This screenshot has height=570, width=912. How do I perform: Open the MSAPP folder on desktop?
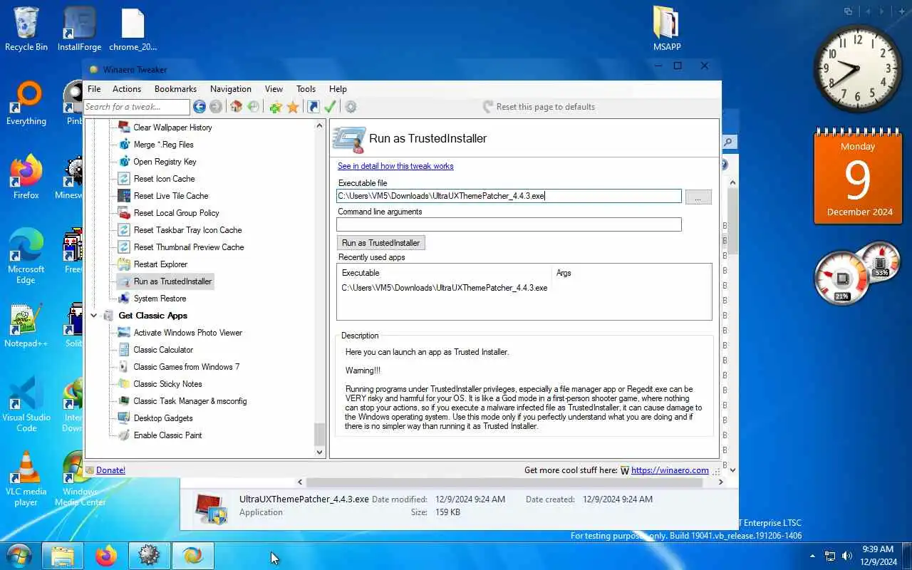click(667, 30)
